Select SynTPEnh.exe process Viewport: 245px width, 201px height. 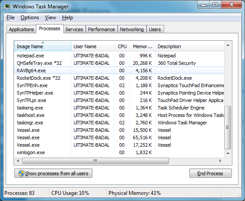pyautogui.click(x=119, y=85)
